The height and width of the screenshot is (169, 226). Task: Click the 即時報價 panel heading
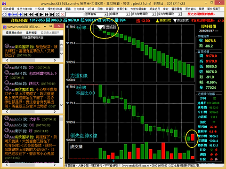[x=209, y=26]
